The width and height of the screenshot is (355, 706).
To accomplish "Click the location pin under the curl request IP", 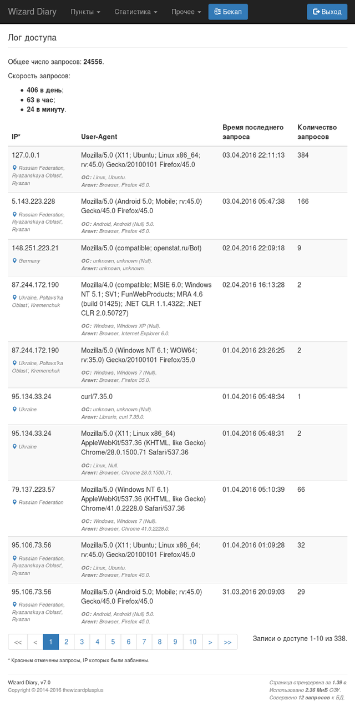I will tap(14, 410).
